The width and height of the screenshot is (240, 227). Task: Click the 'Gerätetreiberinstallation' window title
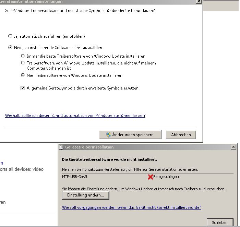(x=89, y=147)
